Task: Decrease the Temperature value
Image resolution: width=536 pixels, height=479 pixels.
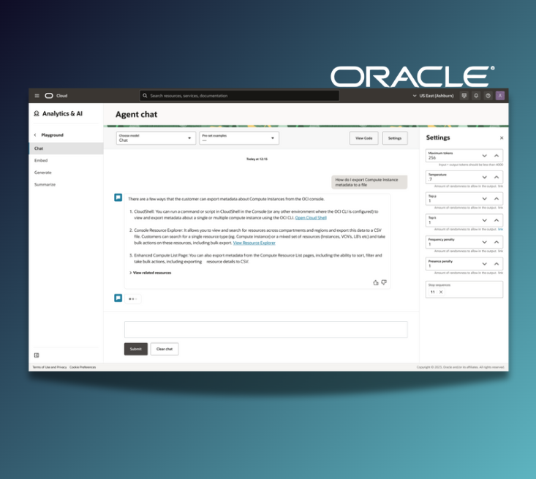Action: click(x=484, y=177)
